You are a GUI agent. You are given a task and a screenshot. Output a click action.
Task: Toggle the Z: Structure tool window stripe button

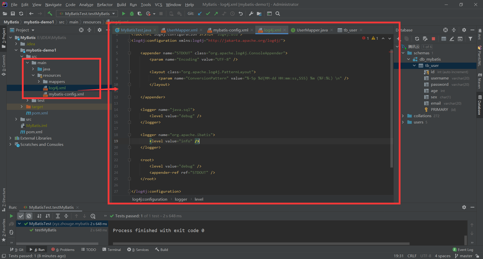click(x=4, y=200)
